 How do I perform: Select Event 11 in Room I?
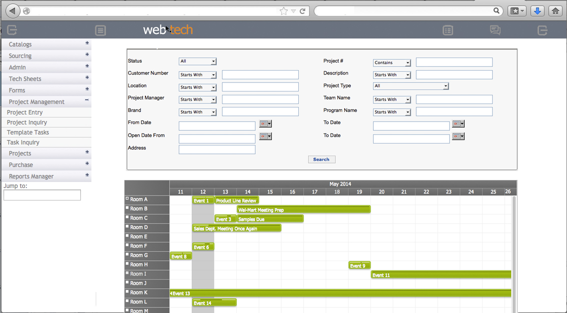pos(441,275)
